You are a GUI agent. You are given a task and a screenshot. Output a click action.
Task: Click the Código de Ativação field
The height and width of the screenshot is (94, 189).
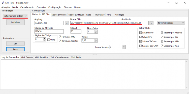coord(49,31)
